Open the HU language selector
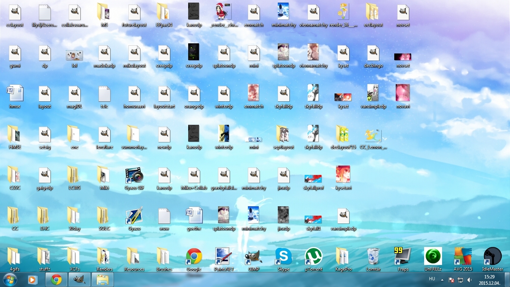The image size is (510, 287). [x=432, y=279]
